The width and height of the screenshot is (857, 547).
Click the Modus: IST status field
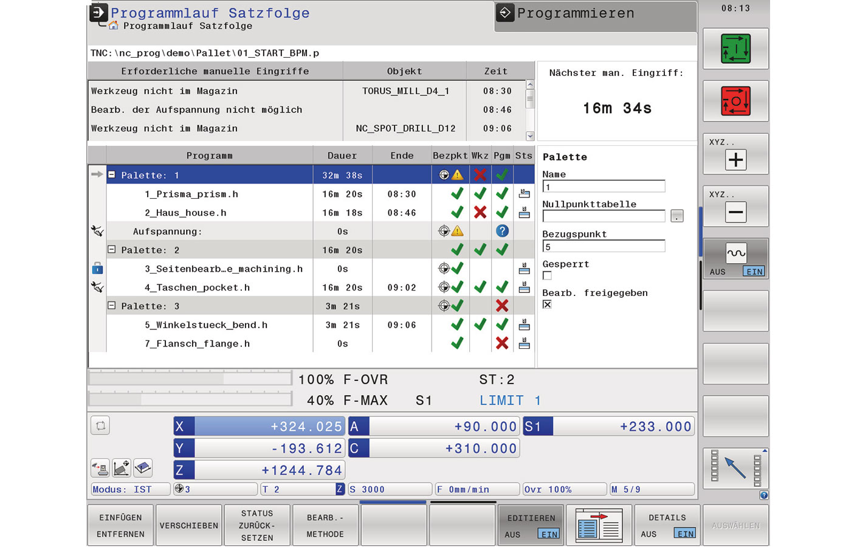tap(130, 489)
